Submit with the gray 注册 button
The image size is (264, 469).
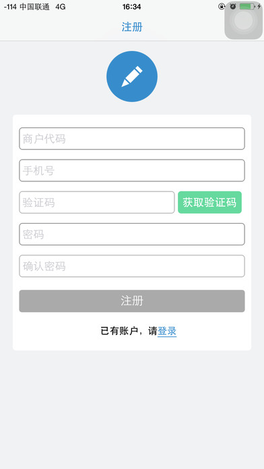click(x=132, y=301)
